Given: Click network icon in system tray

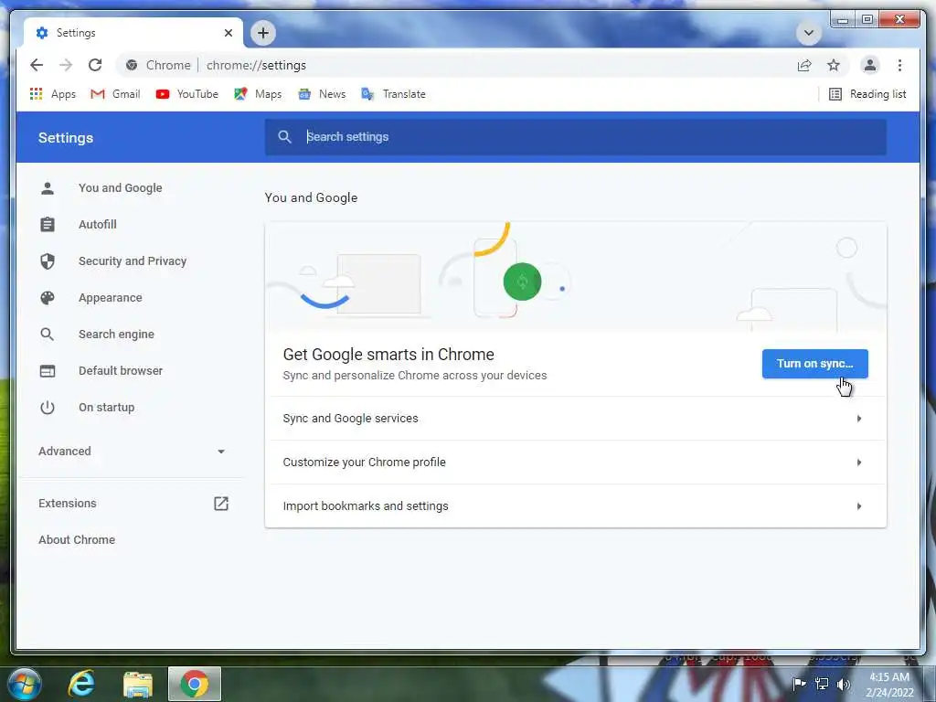Looking at the screenshot, I should [x=822, y=684].
